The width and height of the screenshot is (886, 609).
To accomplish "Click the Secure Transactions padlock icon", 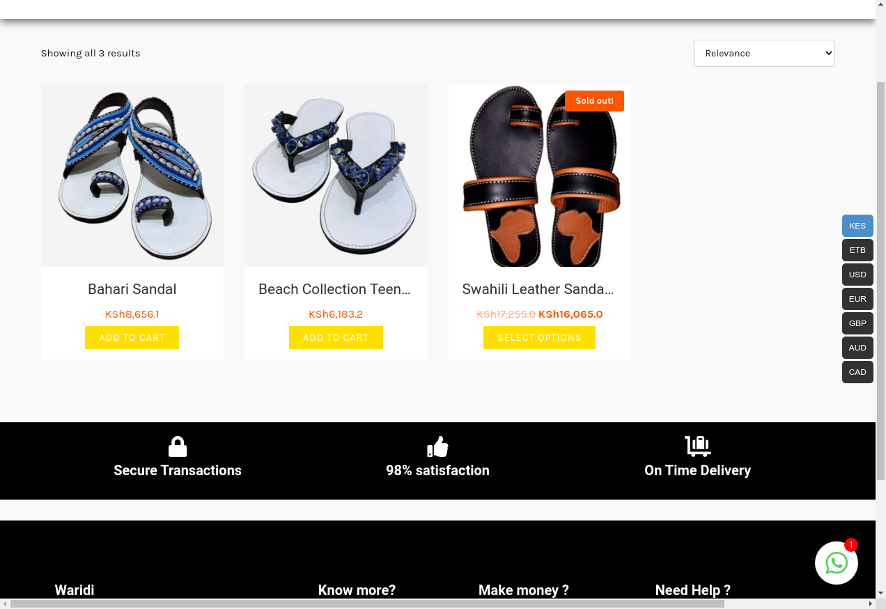I will pyautogui.click(x=178, y=447).
